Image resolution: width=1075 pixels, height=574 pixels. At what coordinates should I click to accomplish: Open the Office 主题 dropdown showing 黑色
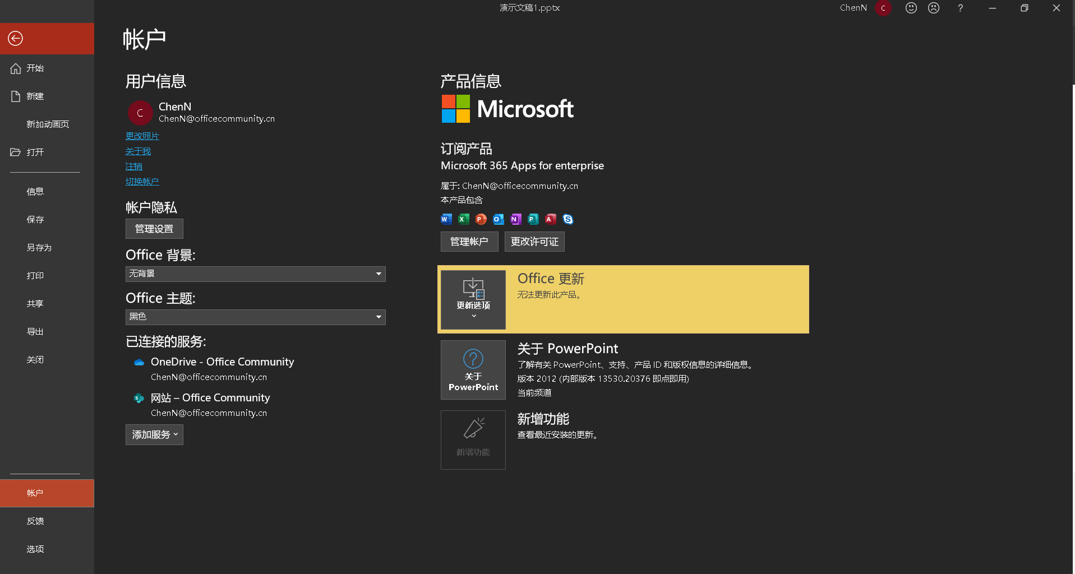[x=256, y=317]
